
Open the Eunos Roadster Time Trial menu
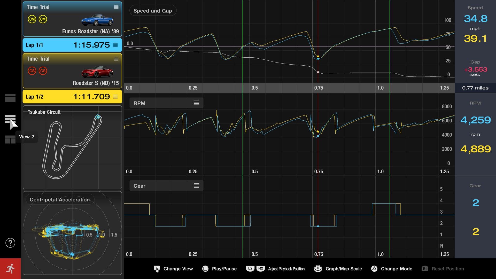[116, 7]
